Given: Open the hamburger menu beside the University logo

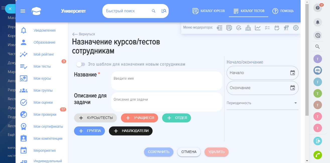Looking at the screenshot, I should [x=23, y=11].
